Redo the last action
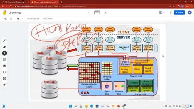This screenshot has width=194, height=109. [x=11, y=19]
